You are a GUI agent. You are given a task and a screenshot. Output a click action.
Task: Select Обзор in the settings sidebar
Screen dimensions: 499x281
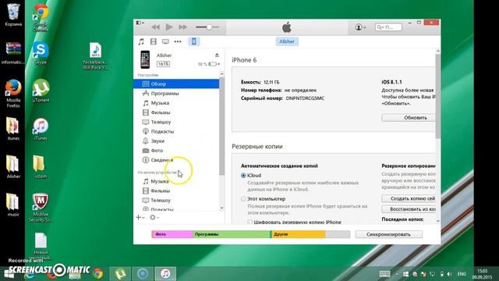[x=176, y=84]
